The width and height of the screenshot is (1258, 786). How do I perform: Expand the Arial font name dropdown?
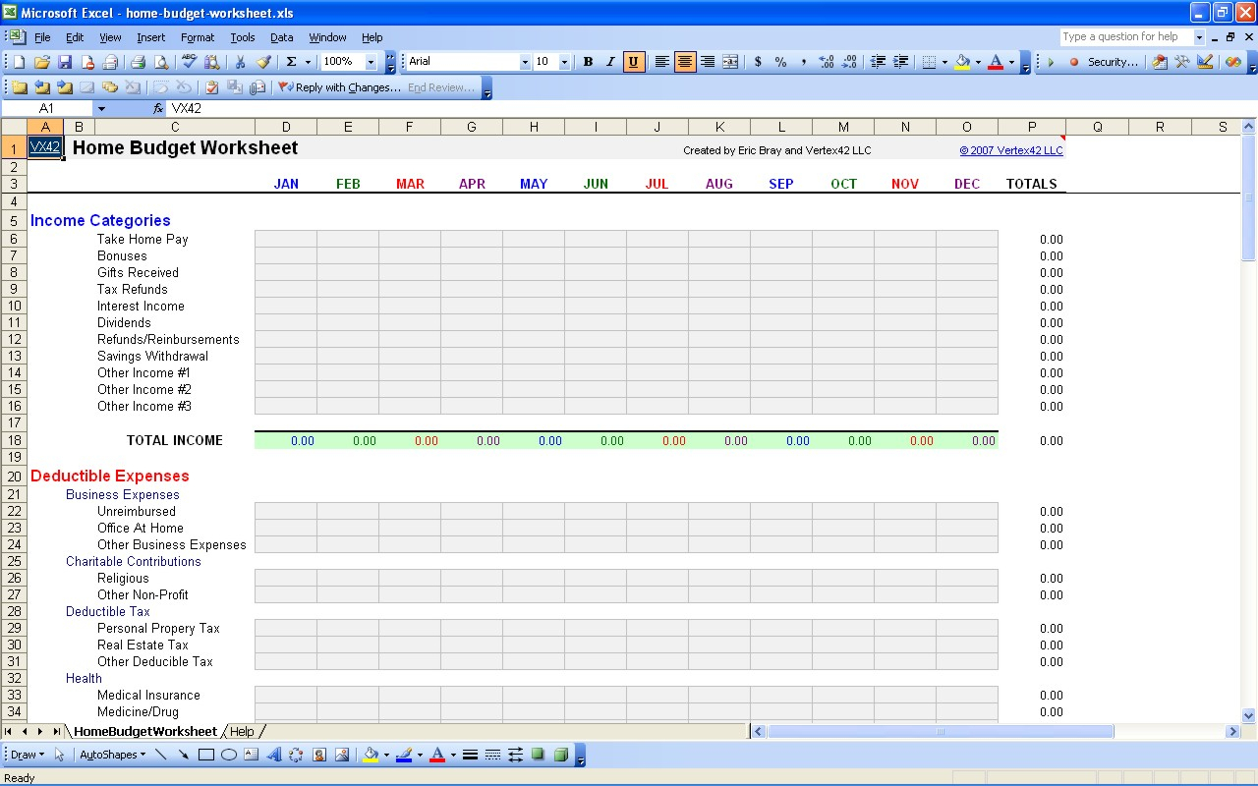point(525,62)
